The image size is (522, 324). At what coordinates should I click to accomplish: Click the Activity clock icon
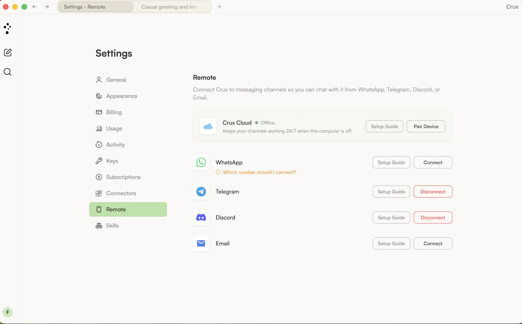99,145
